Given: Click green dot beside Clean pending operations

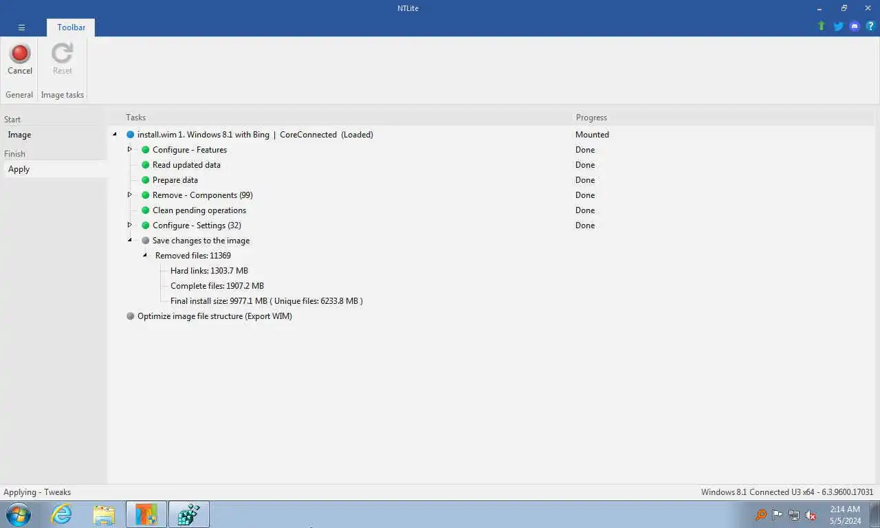Looking at the screenshot, I should coord(145,210).
